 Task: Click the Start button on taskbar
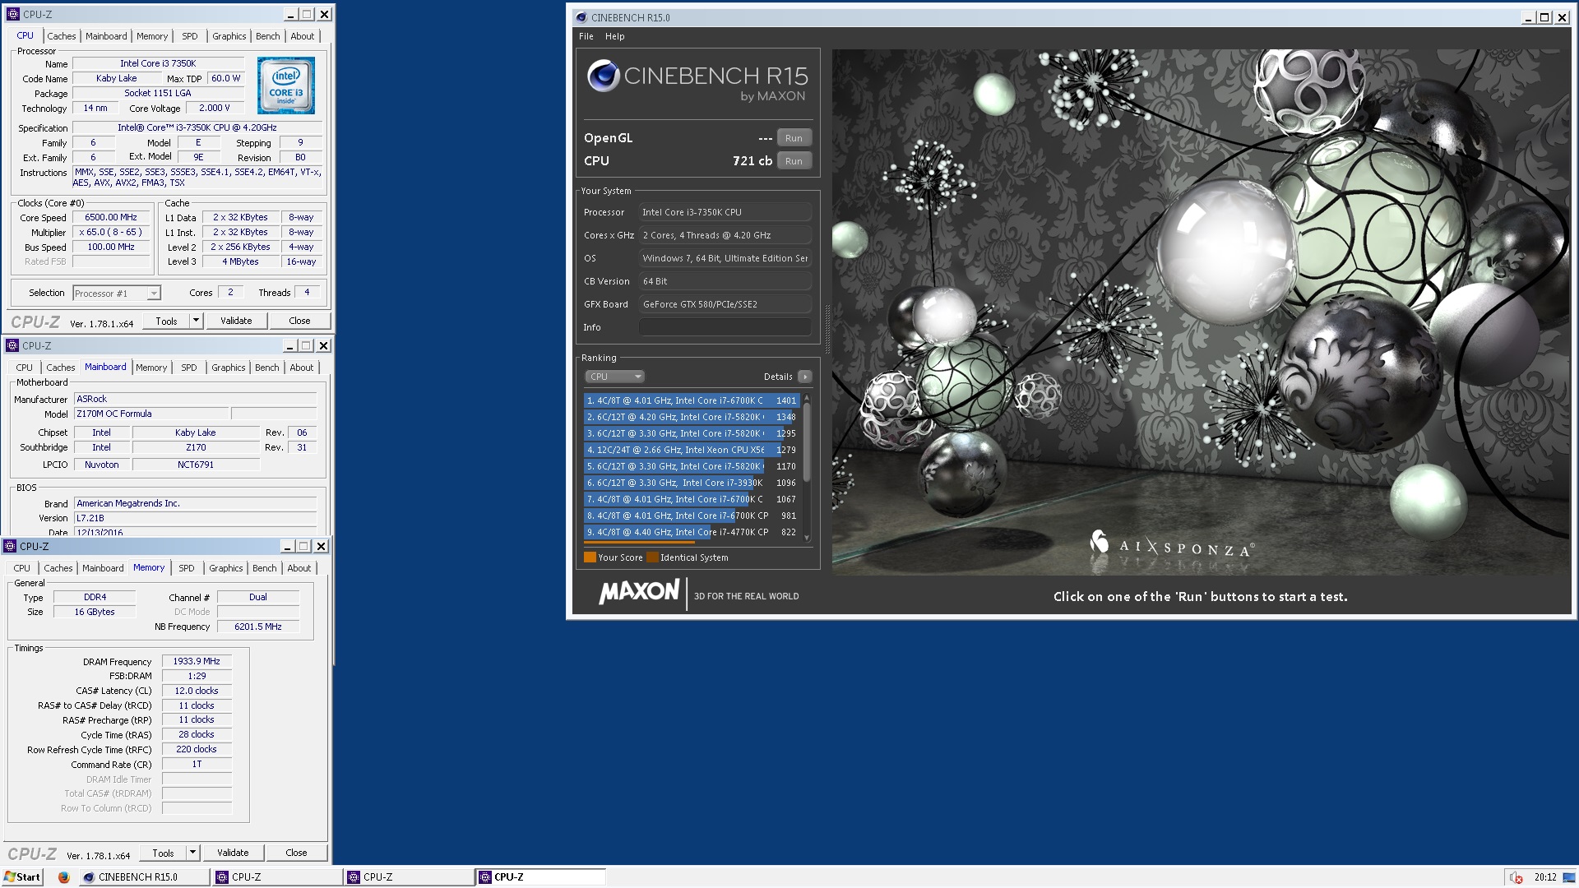tap(22, 876)
